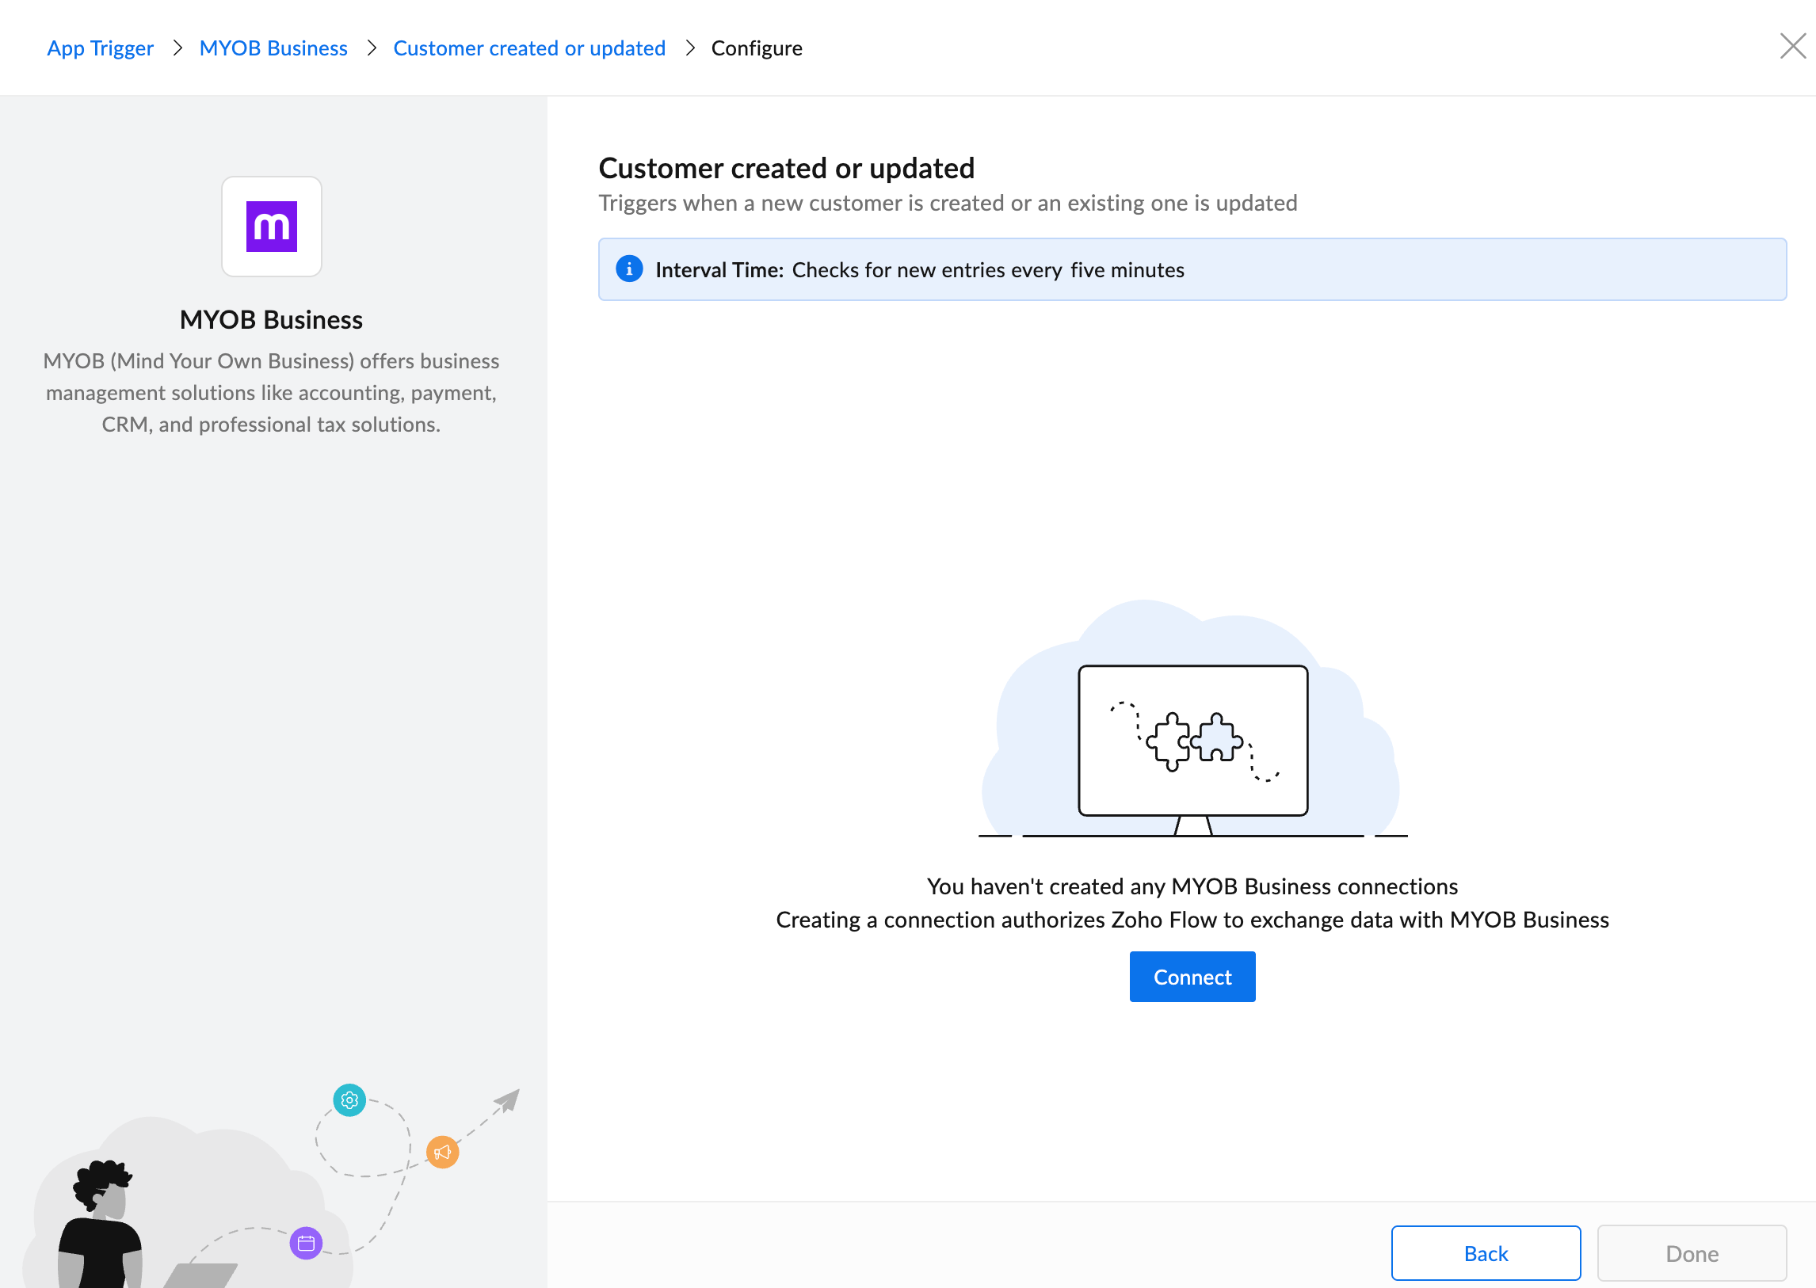Screen dimensions: 1816x1288
Task: Click 'You haven't created any MYOB Business connections'
Action: [x=1192, y=886]
